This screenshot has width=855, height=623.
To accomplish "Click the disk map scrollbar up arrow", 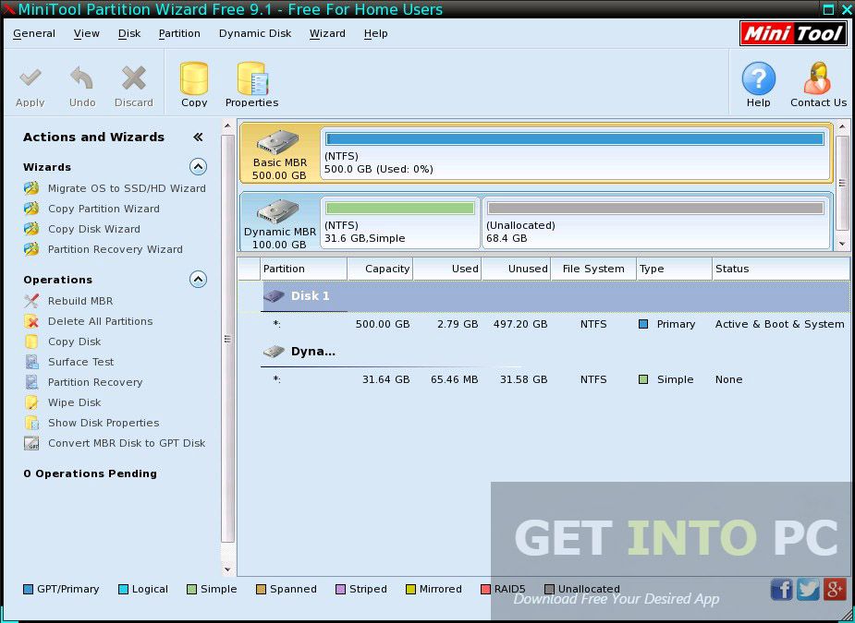I will 842,126.
